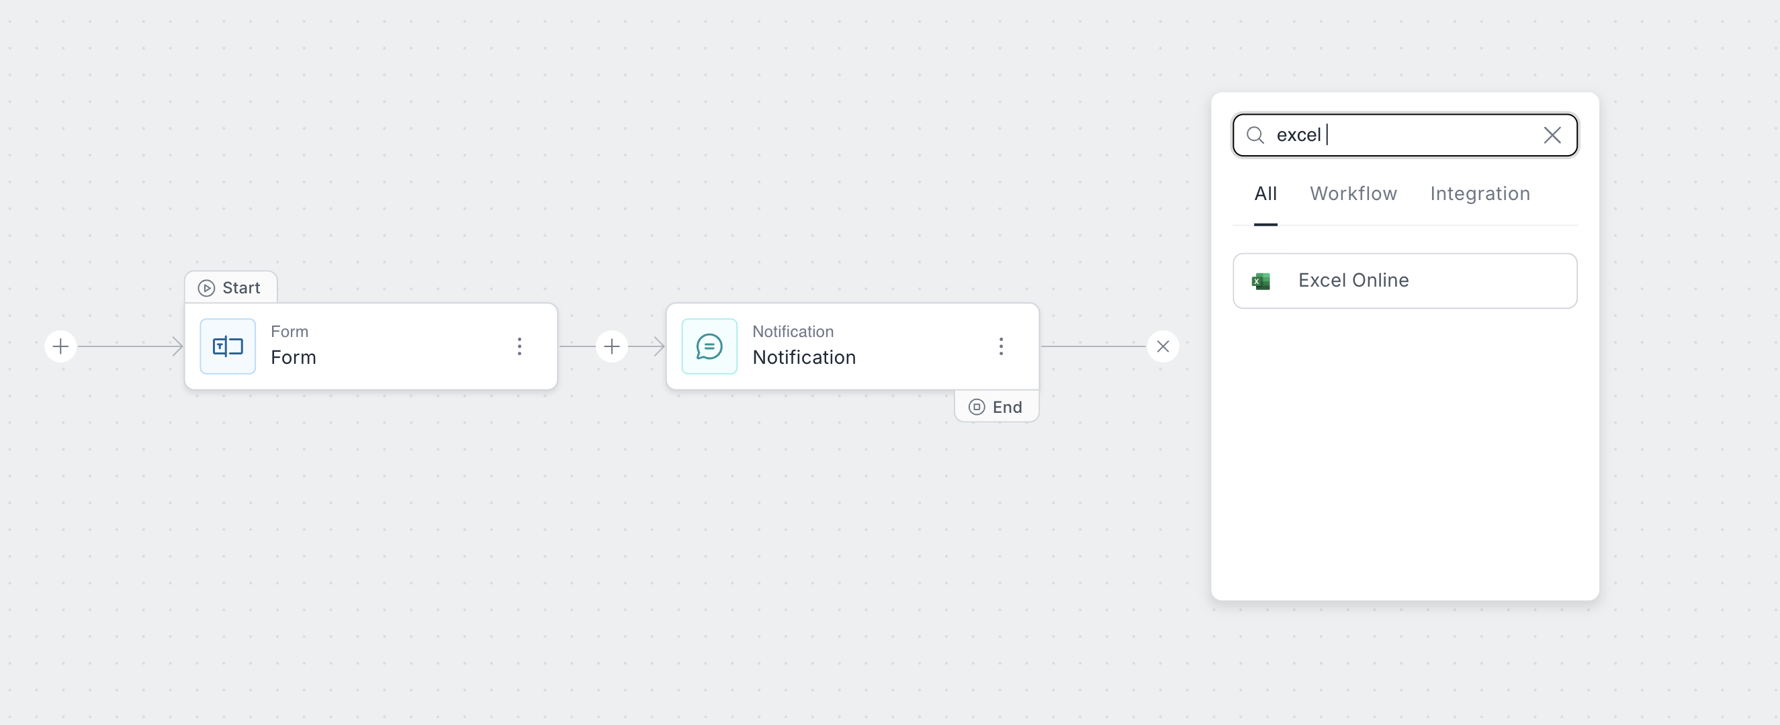Click the search magnifier icon
Viewport: 1780px width, 725px height.
click(1255, 136)
